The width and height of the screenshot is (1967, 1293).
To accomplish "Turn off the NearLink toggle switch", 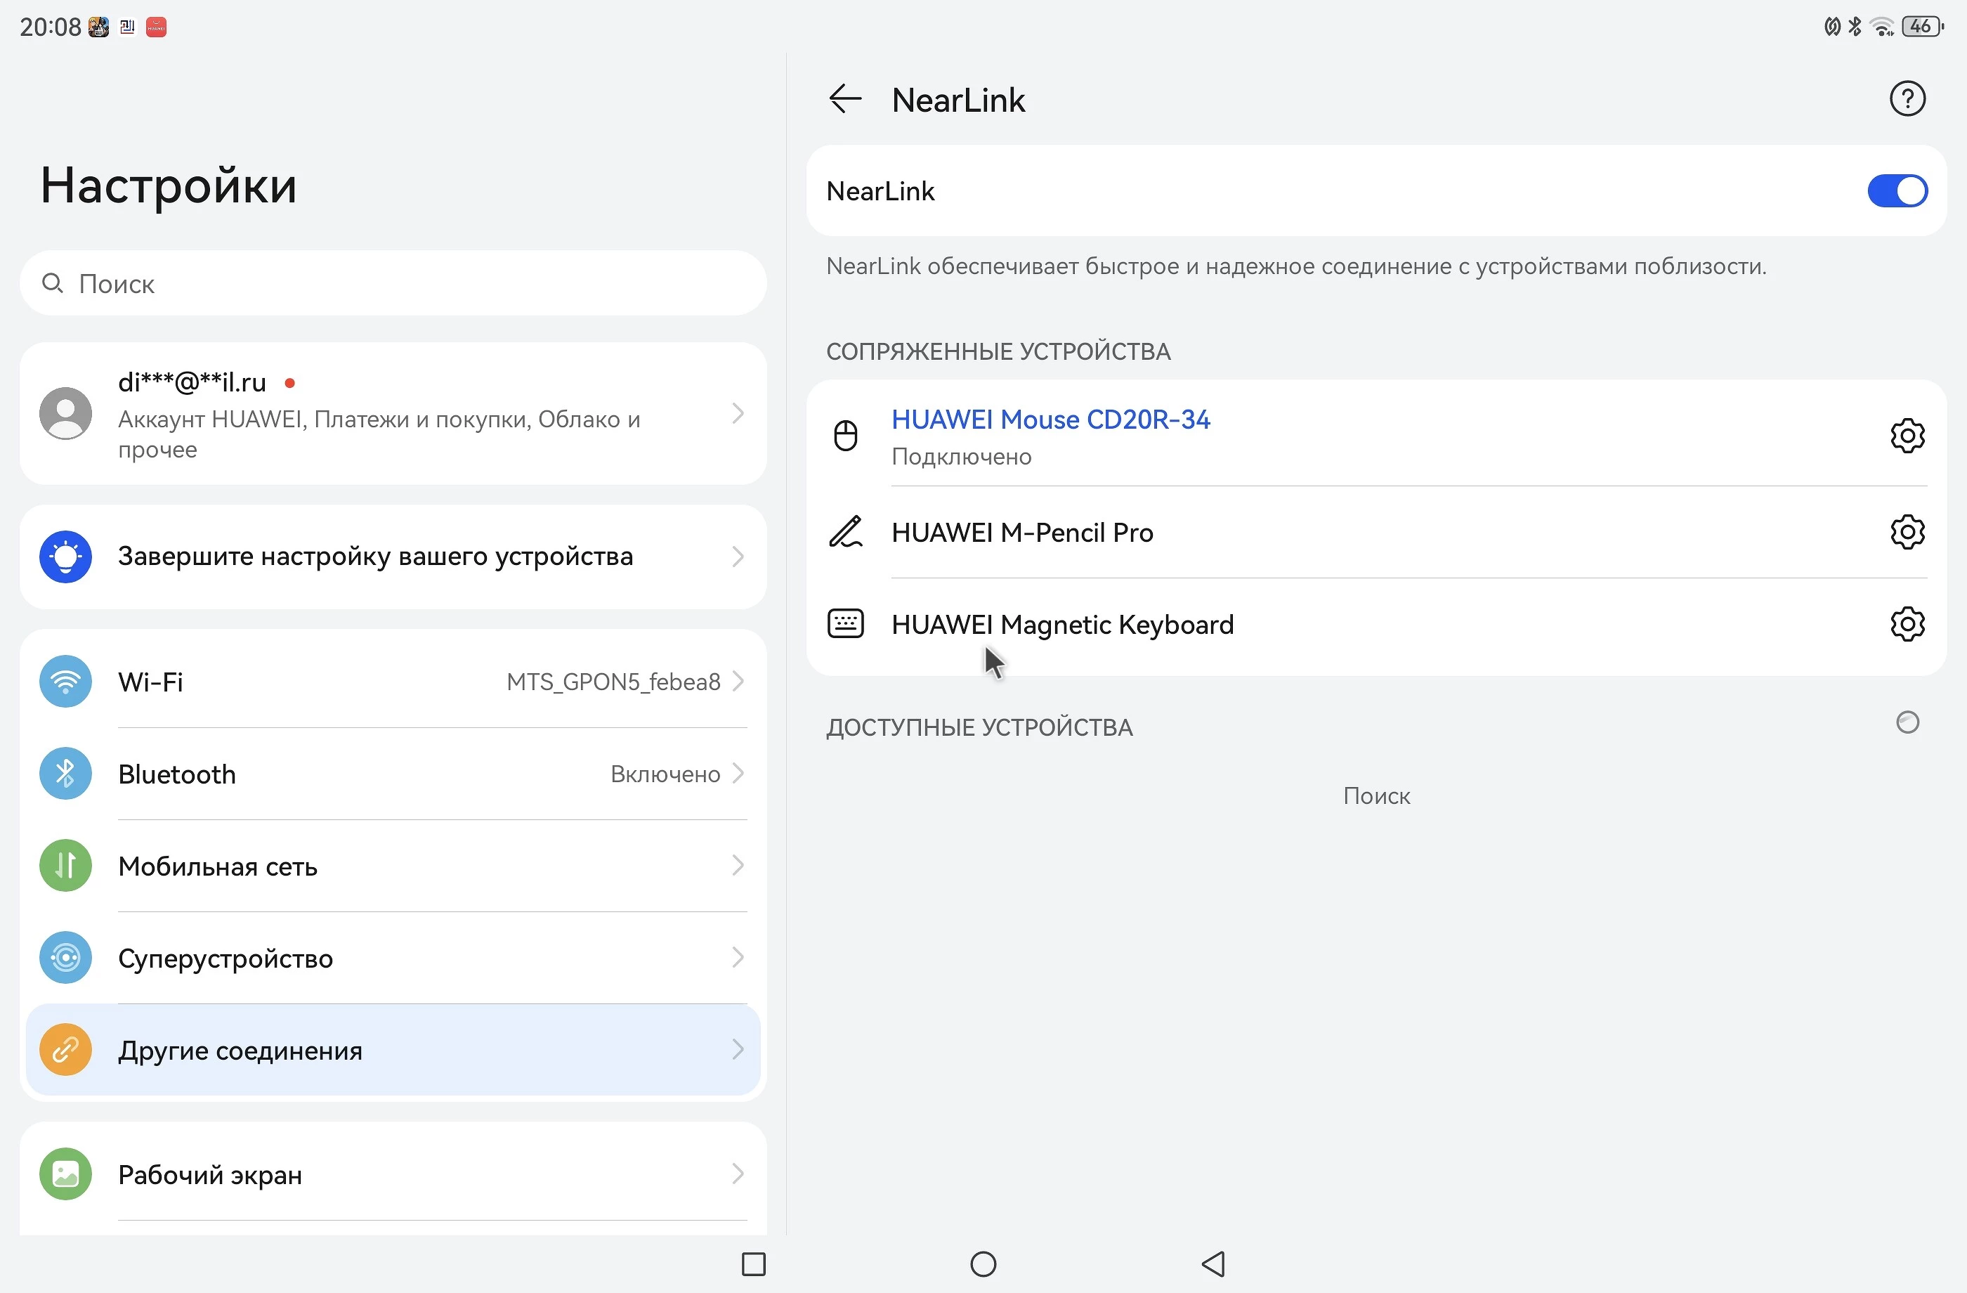I will 1897,191.
